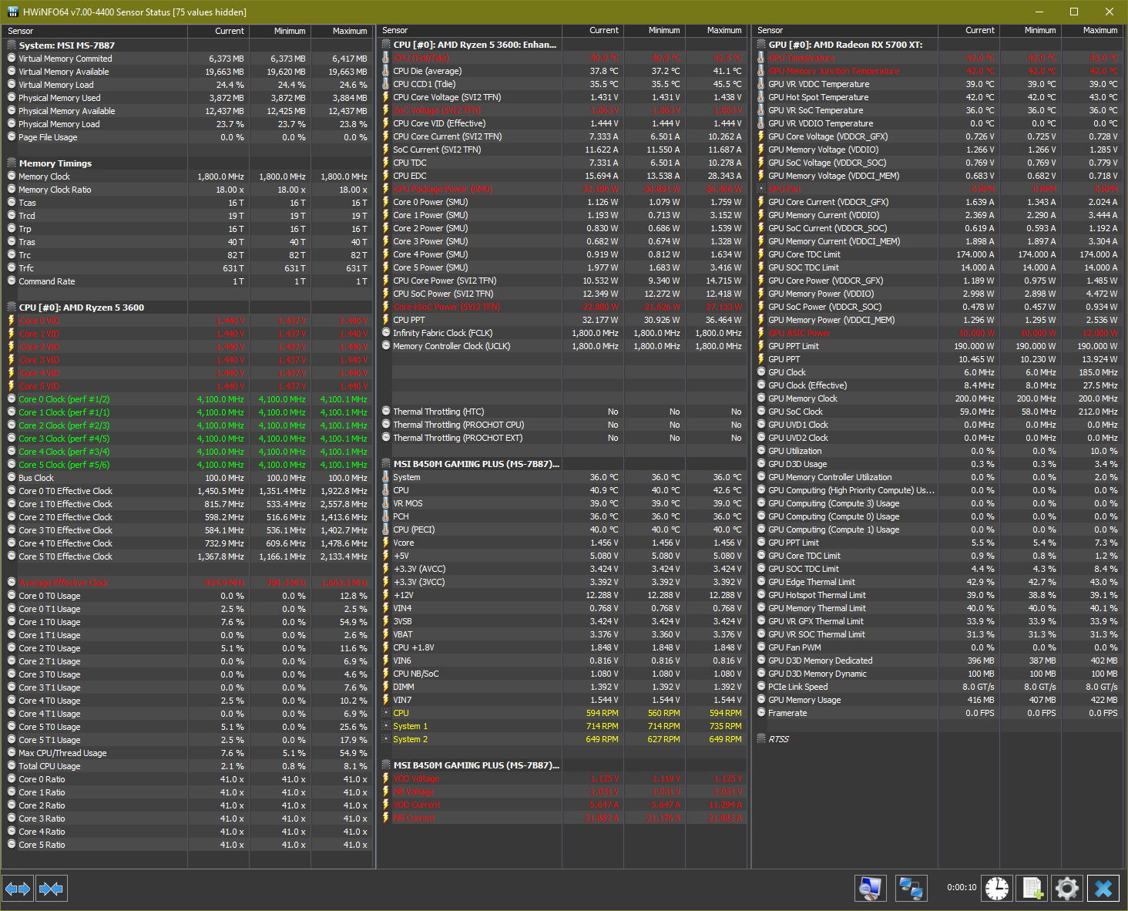Click the 0:00:10 elapsed timer text
Screen dimensions: 1128x911
pyautogui.click(x=962, y=888)
